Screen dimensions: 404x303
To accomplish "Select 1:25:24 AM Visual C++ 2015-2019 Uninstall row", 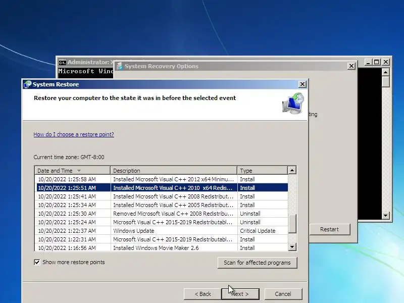I will tap(161, 222).
